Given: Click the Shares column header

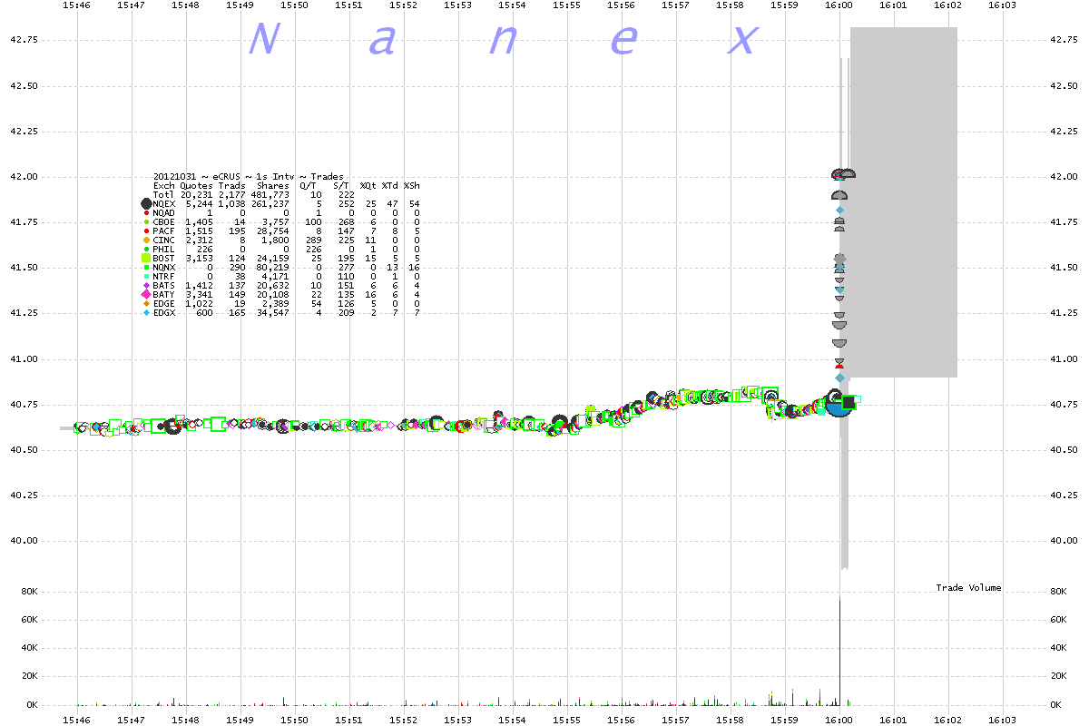Looking at the screenshot, I should click(x=273, y=185).
